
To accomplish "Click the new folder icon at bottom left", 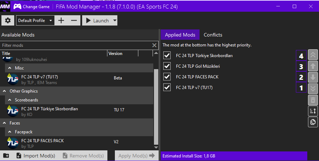I will tap(6, 156).
